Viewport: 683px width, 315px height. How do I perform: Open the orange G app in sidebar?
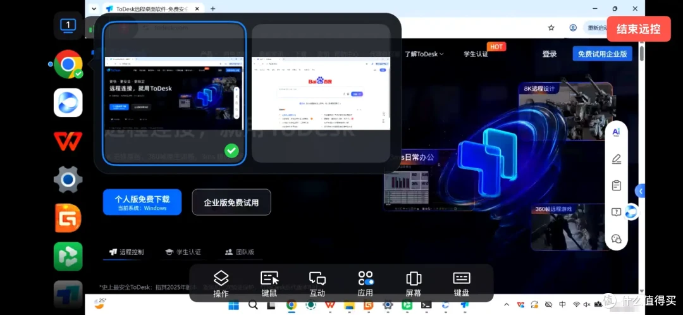point(68,218)
